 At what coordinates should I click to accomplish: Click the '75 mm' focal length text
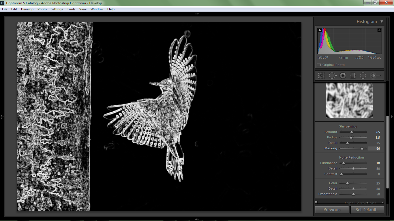343,58
